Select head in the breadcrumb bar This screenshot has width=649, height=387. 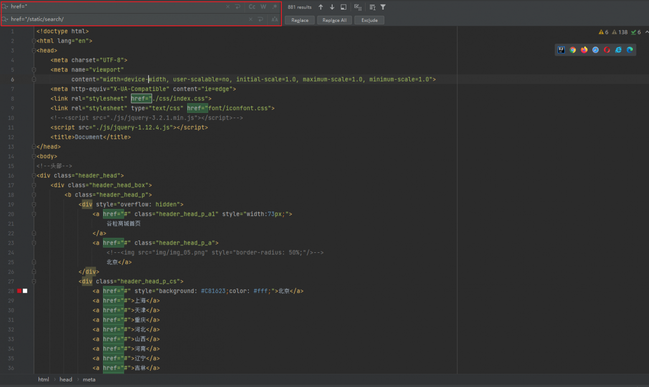(x=66, y=379)
